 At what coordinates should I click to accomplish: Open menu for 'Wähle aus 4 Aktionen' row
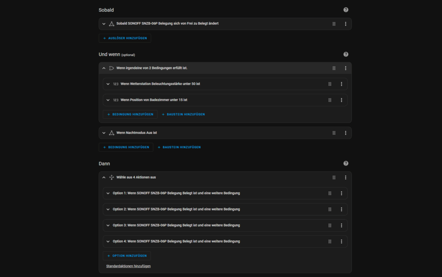tap(346, 178)
